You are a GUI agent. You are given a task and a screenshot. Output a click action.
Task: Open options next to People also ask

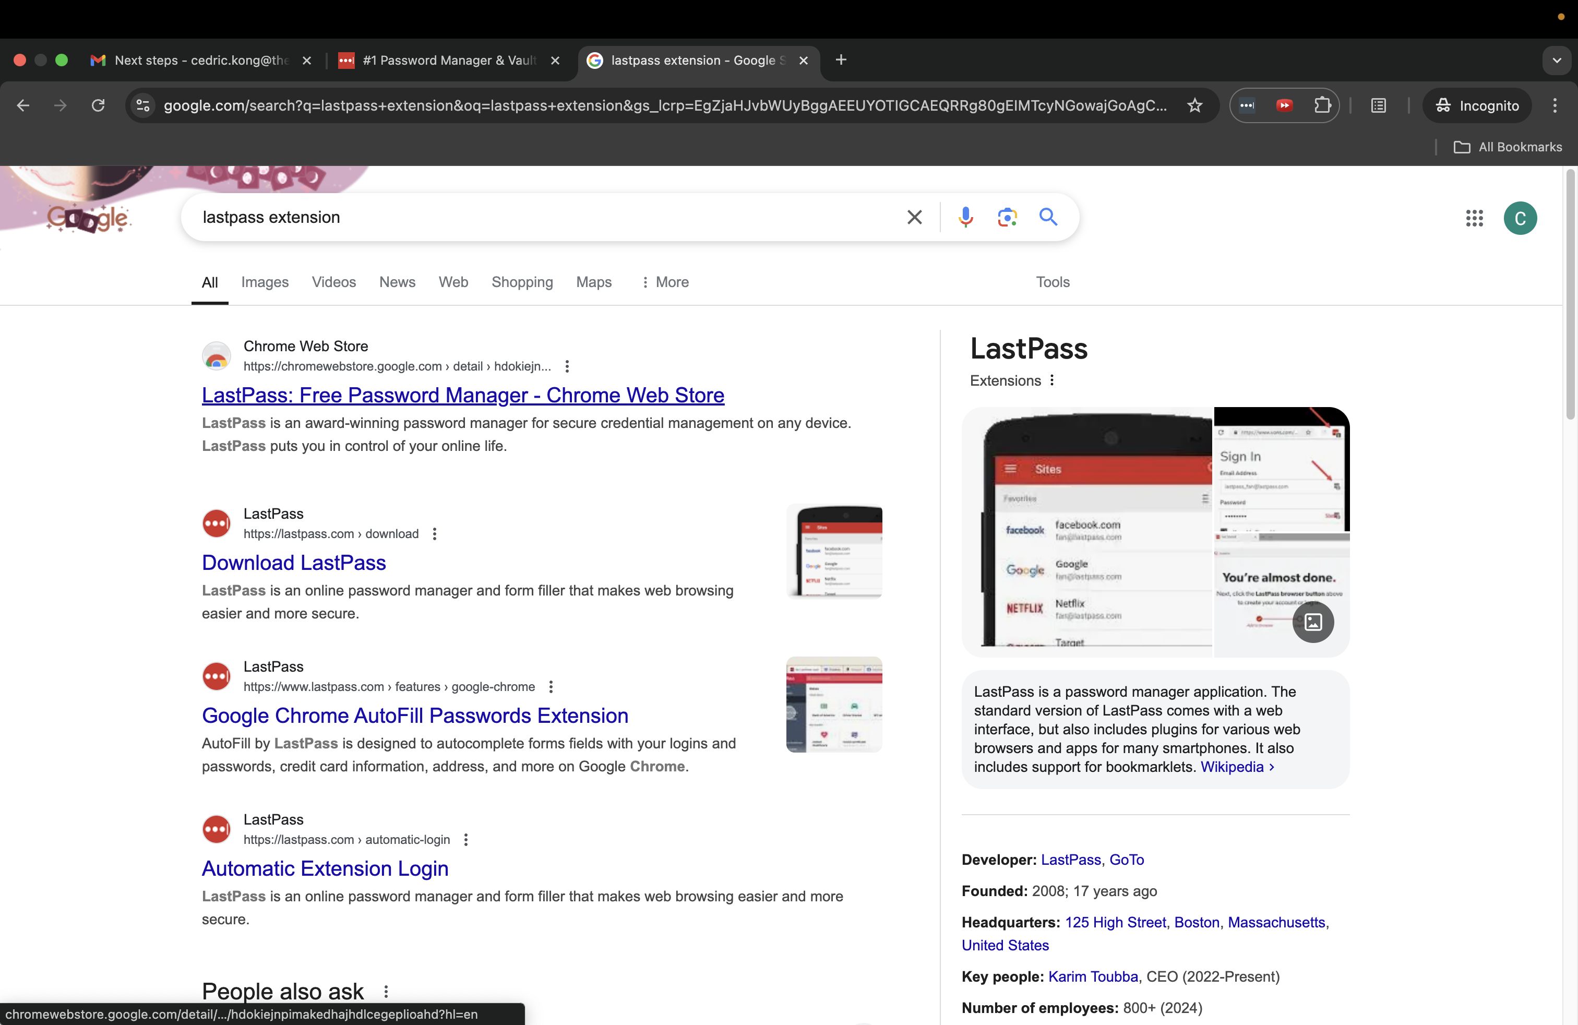point(386,991)
